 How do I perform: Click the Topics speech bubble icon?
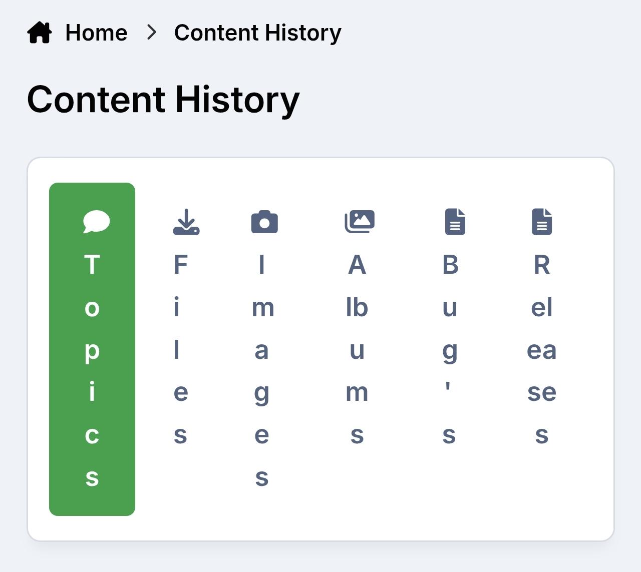pos(96,222)
